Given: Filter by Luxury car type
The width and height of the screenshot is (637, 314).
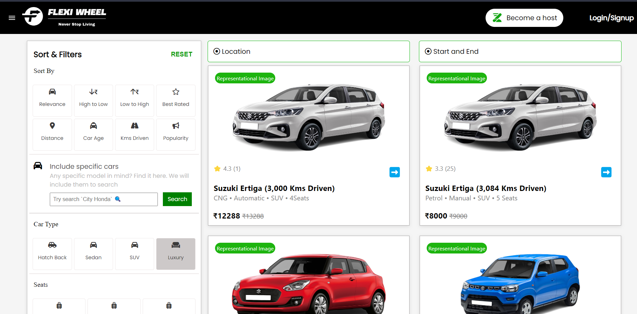Looking at the screenshot, I should 176,254.
